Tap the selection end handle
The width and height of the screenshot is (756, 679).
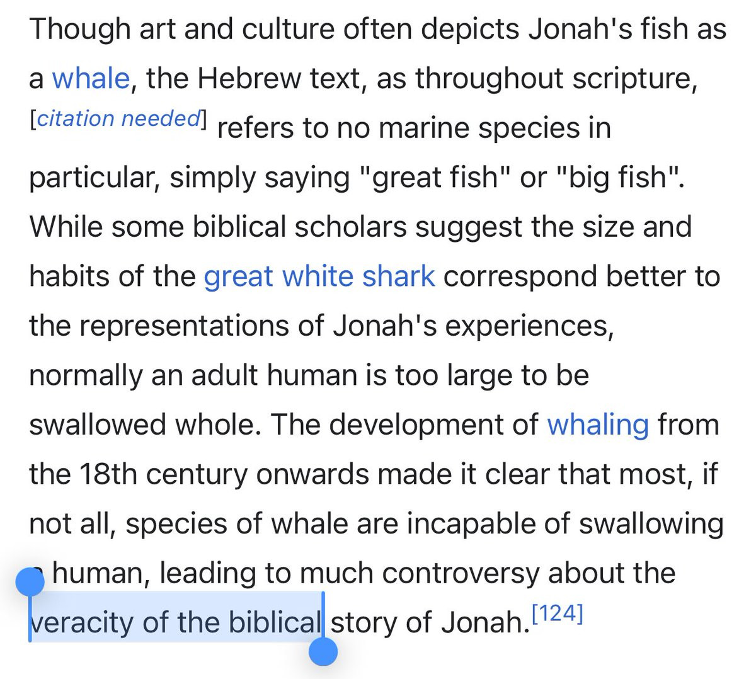[x=323, y=651]
